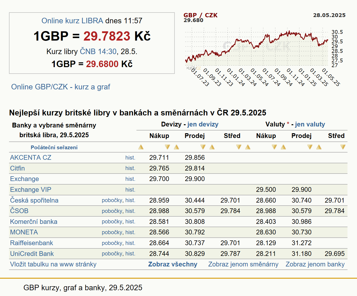
Task: Open the Online kurz LIBRA link
Action: (72, 21)
